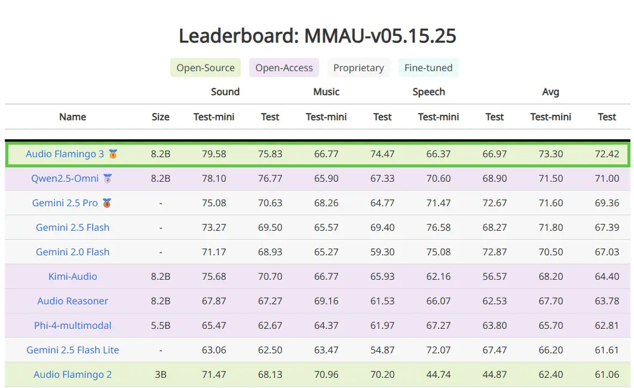Click the Sound Test-mini column header

pos(214,117)
